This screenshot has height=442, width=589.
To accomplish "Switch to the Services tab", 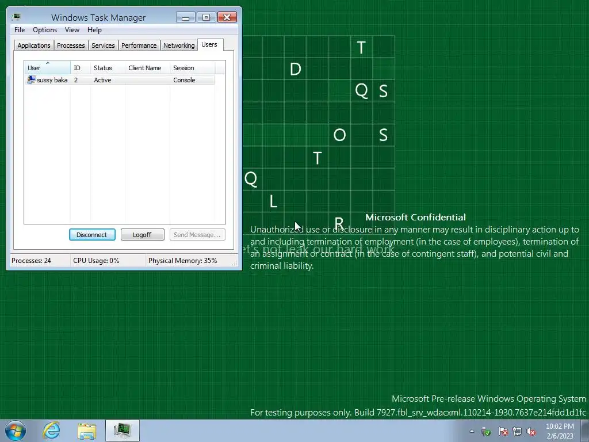I will click(103, 45).
